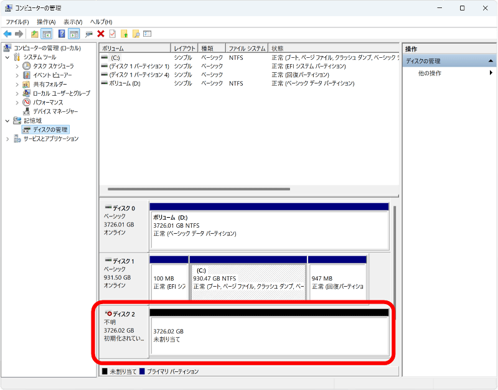Click the Storage (記憶域) icon in tree
Viewport: 498px width, 390px height.
(17, 121)
